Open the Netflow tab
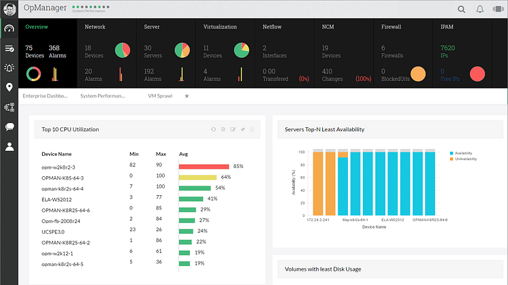508x285 pixels. (272, 27)
